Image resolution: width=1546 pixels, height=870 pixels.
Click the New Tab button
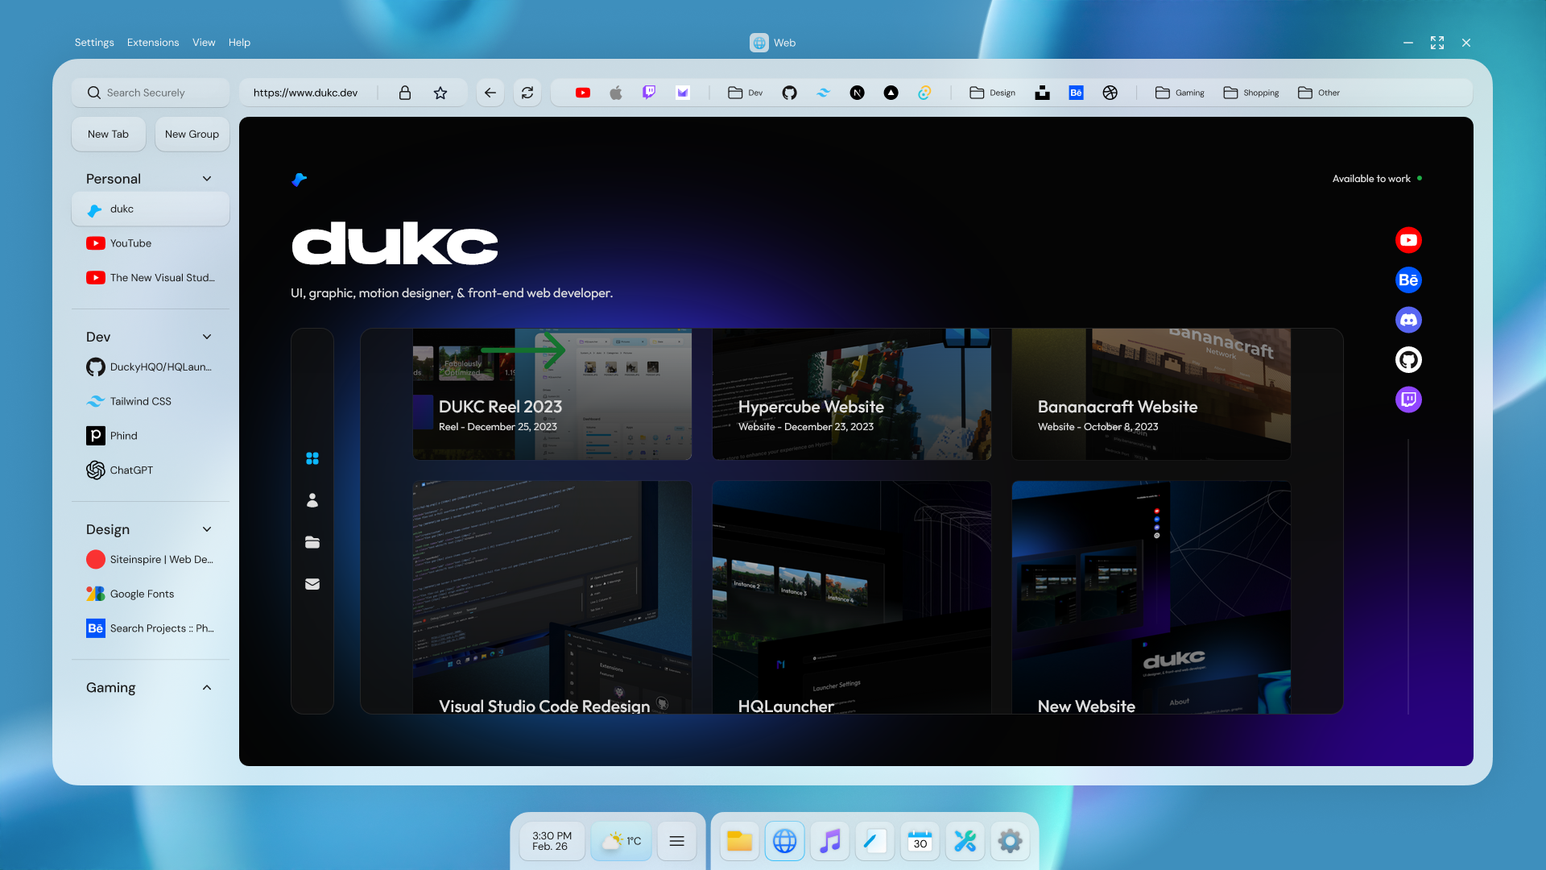click(108, 135)
